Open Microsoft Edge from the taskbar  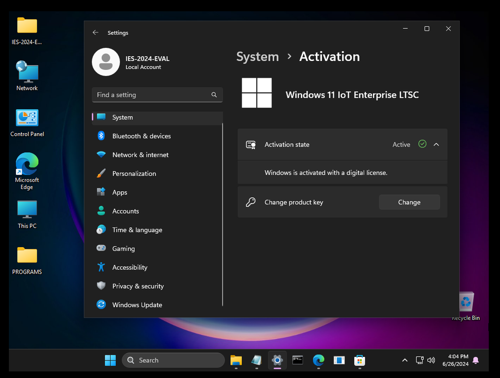318,361
